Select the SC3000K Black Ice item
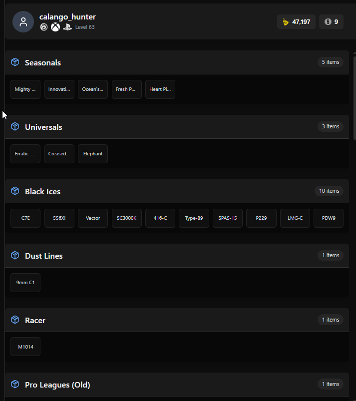 pos(127,218)
